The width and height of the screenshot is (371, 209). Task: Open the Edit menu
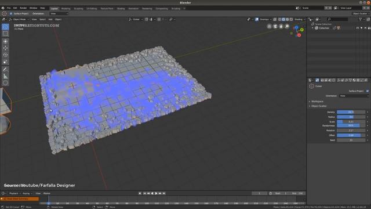[x=15, y=8]
